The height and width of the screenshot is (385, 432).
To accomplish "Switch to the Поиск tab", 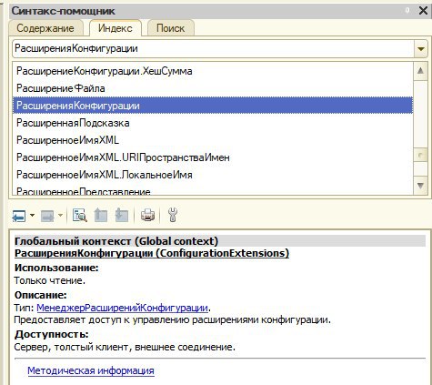I will click(x=170, y=28).
